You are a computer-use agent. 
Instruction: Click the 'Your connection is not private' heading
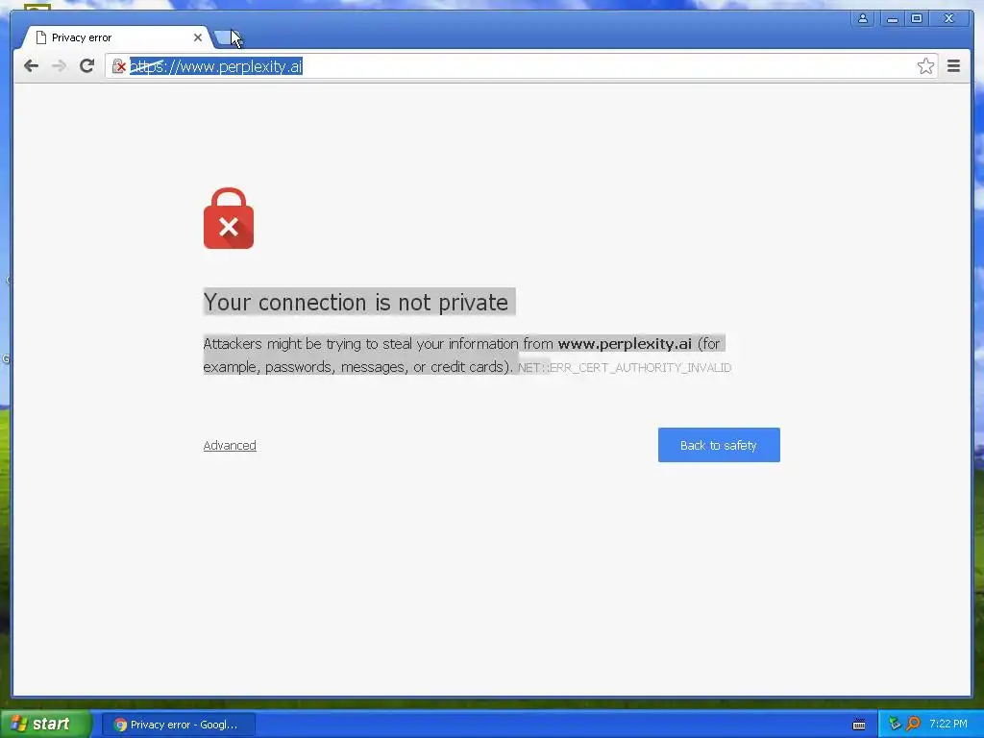[x=356, y=302]
